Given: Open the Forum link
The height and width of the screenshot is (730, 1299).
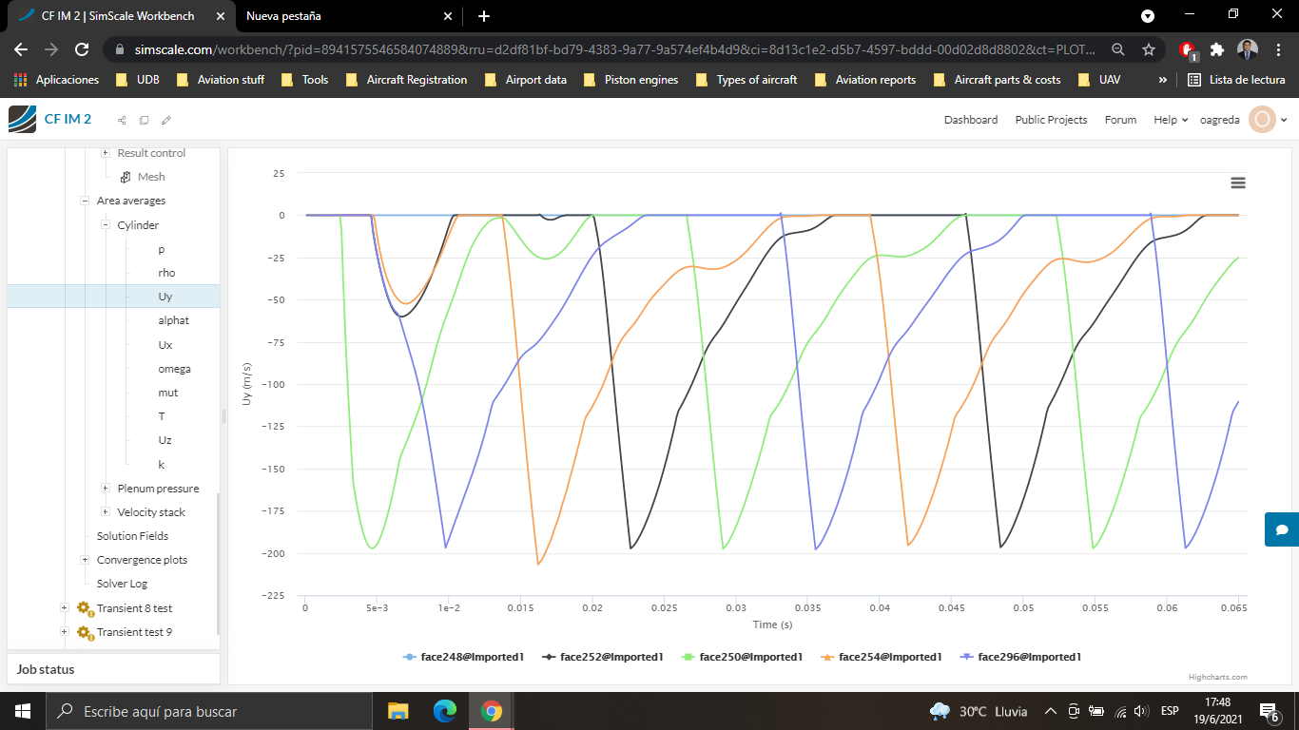Looking at the screenshot, I should click(x=1120, y=120).
